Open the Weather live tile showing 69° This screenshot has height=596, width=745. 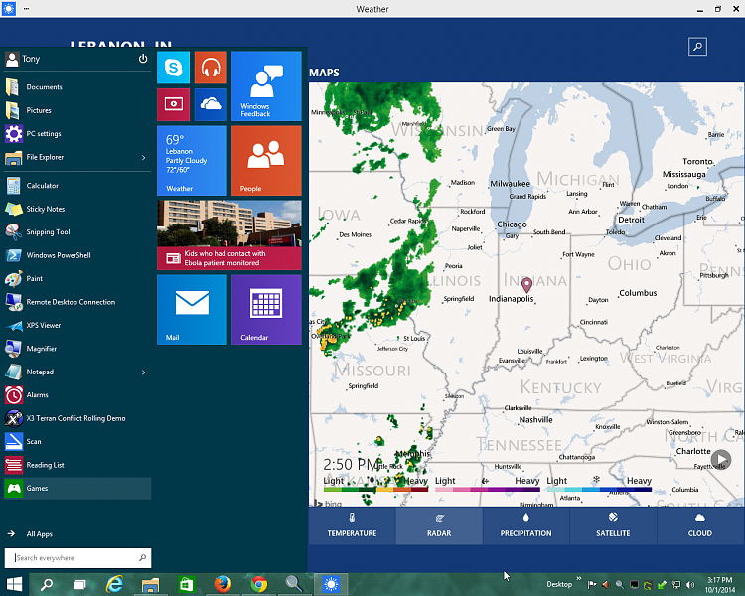pyautogui.click(x=192, y=161)
